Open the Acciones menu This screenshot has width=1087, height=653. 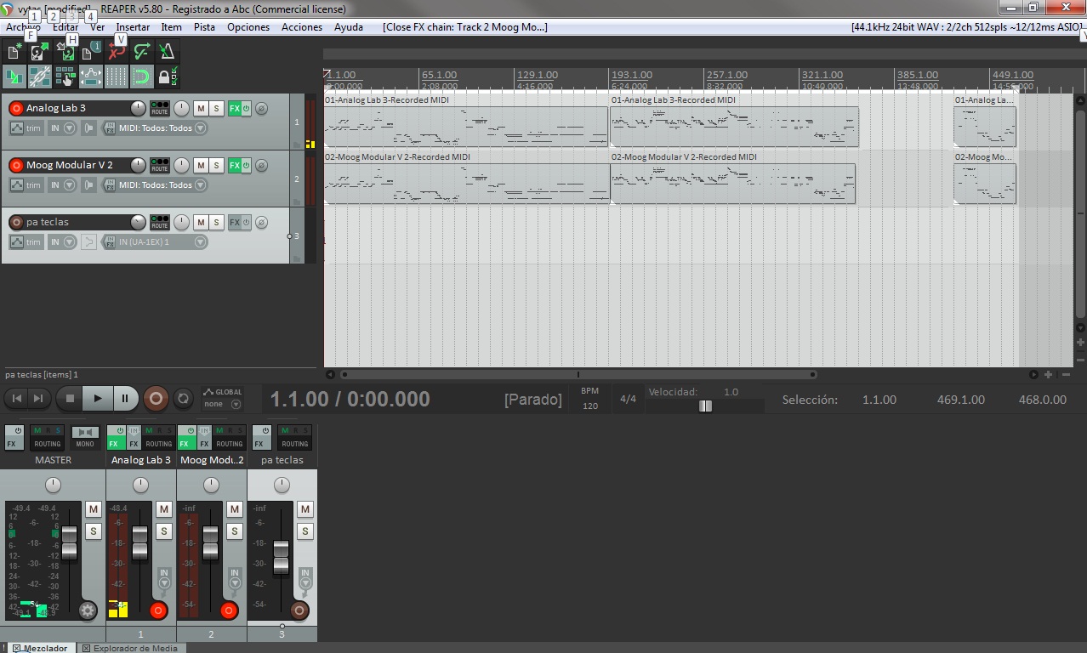(302, 27)
